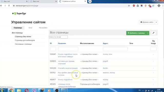
Task: Open page 'тестовая для приема платежей'
Action: click(x=66, y=62)
